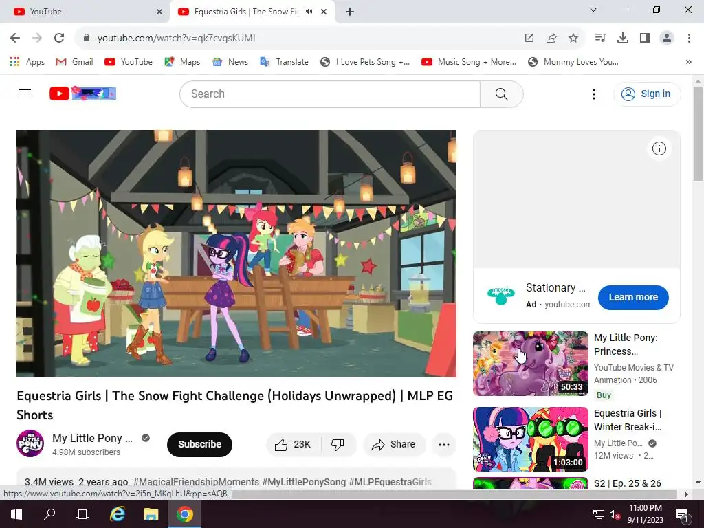
Task: Click the My Little Pony channel name
Action: coord(92,438)
